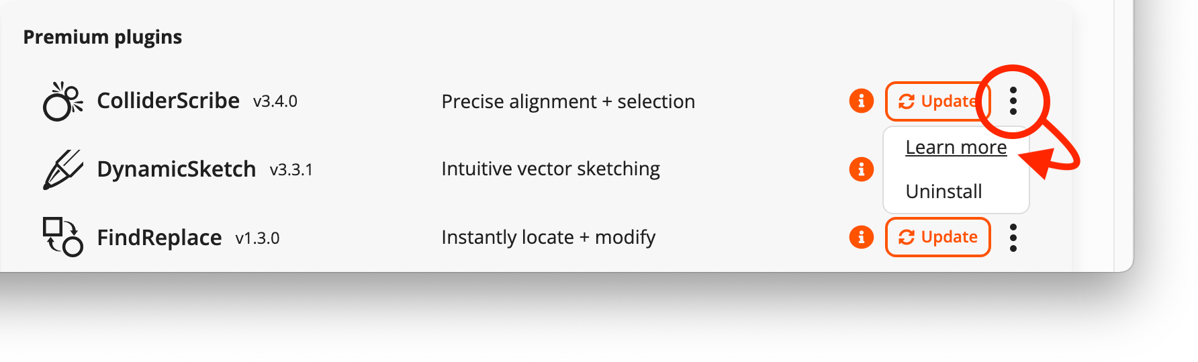Image resolution: width=1198 pixels, height=362 pixels.
Task: Open ColliderScribe three-dot options menu
Action: pos(1013,101)
